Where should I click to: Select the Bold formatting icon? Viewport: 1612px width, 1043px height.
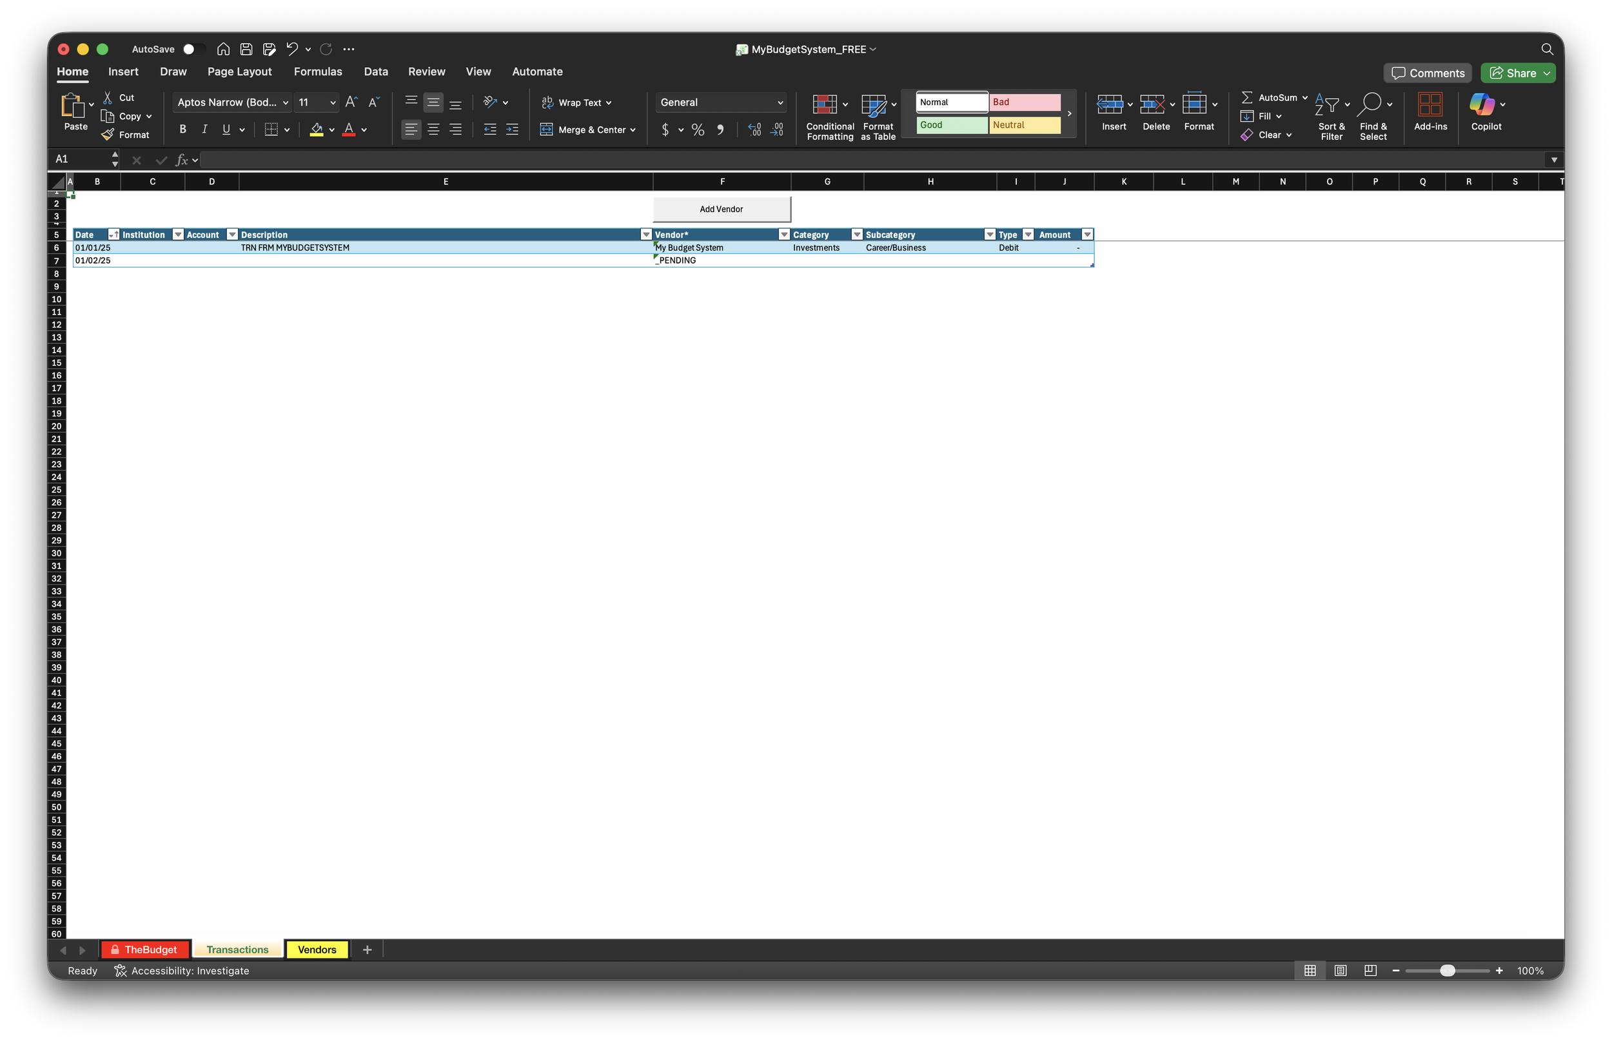coord(182,129)
